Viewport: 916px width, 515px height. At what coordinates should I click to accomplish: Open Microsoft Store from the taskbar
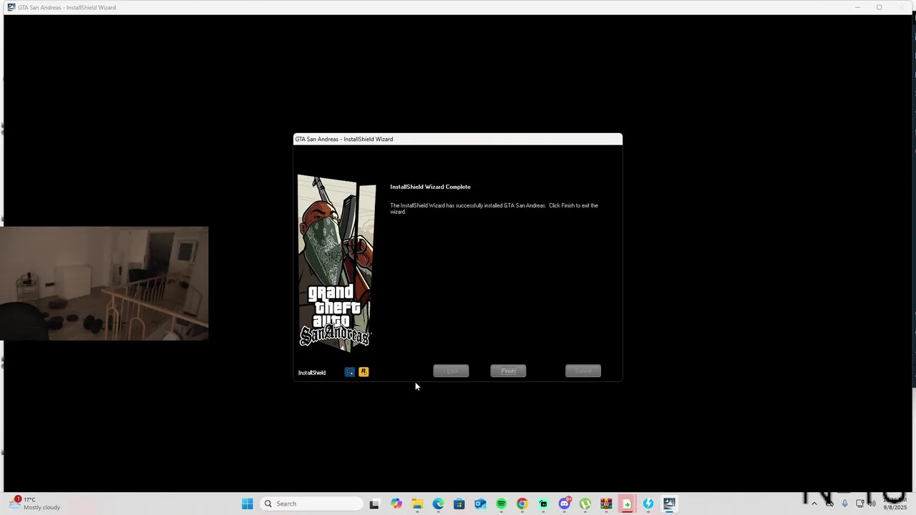459,504
